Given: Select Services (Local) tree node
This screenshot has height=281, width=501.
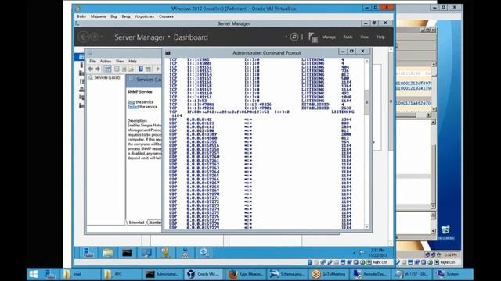Looking at the screenshot, I should [107, 77].
